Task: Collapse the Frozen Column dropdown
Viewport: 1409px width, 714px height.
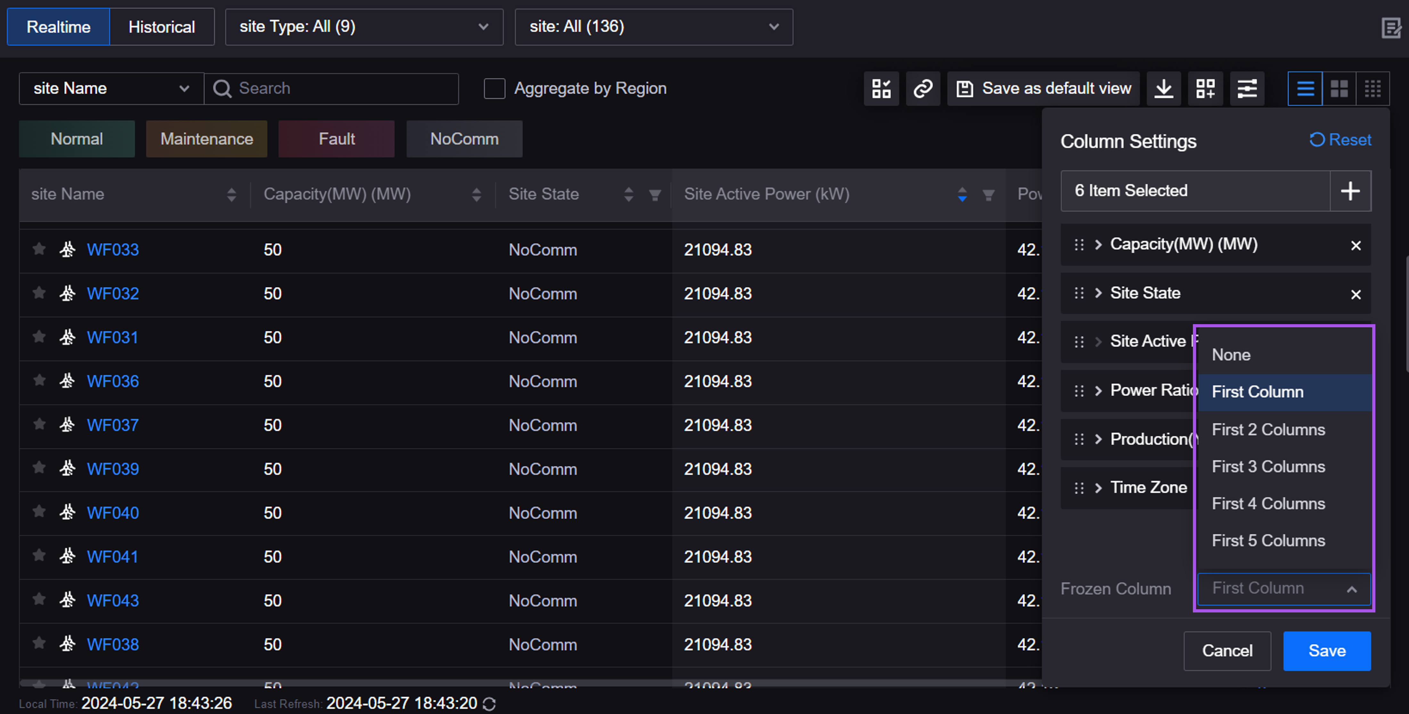Action: [x=1351, y=589]
